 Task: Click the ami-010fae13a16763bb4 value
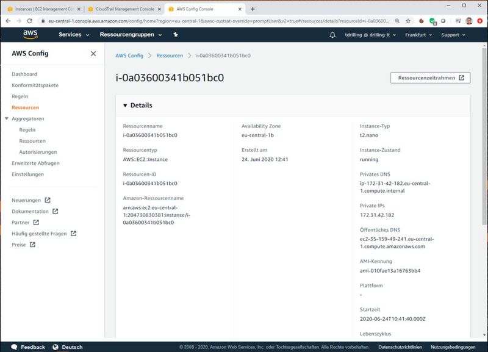click(390, 271)
